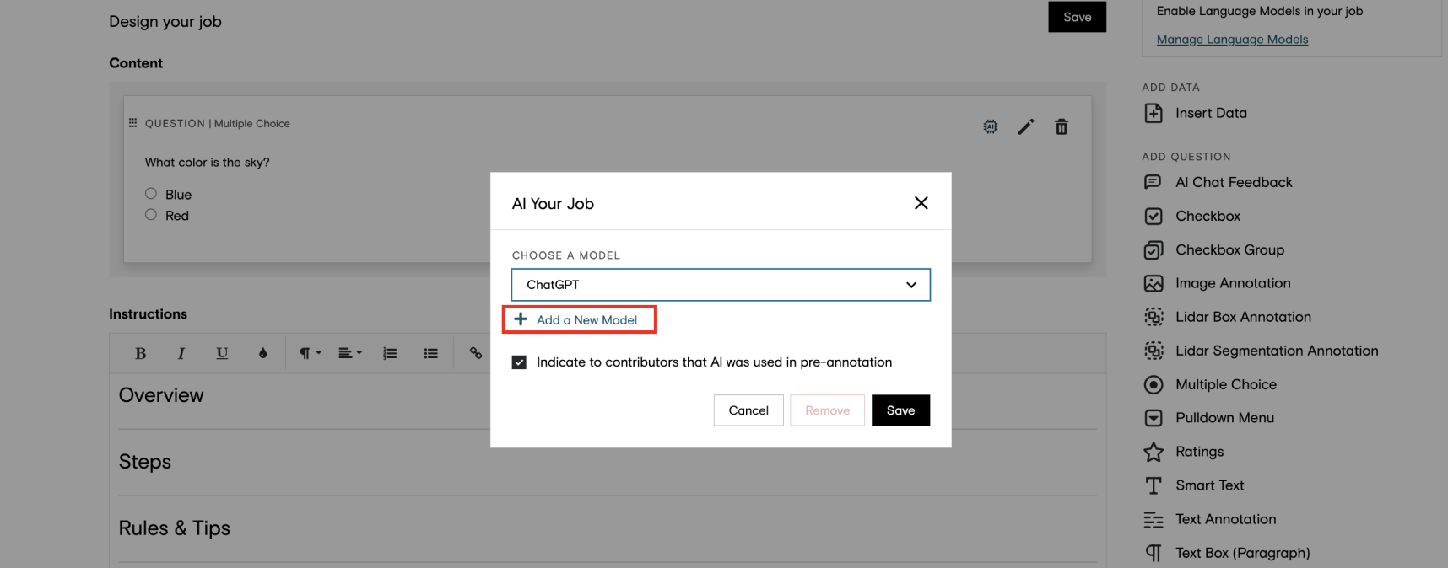Edit the question with pencil icon
The image size is (1448, 568).
coord(1026,126)
